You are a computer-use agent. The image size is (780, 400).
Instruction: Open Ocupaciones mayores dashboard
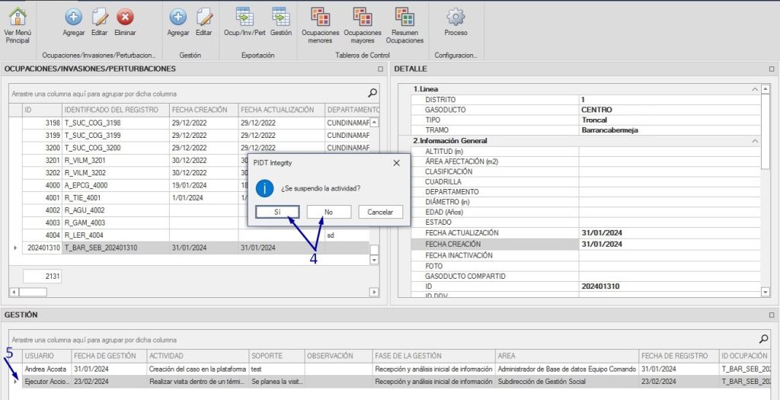point(363,17)
